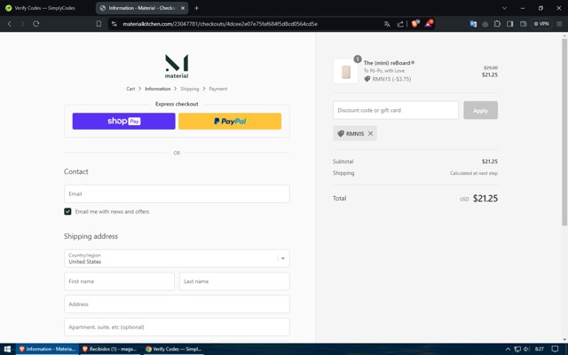
Task: Open the notification center icon
Action: point(555,349)
